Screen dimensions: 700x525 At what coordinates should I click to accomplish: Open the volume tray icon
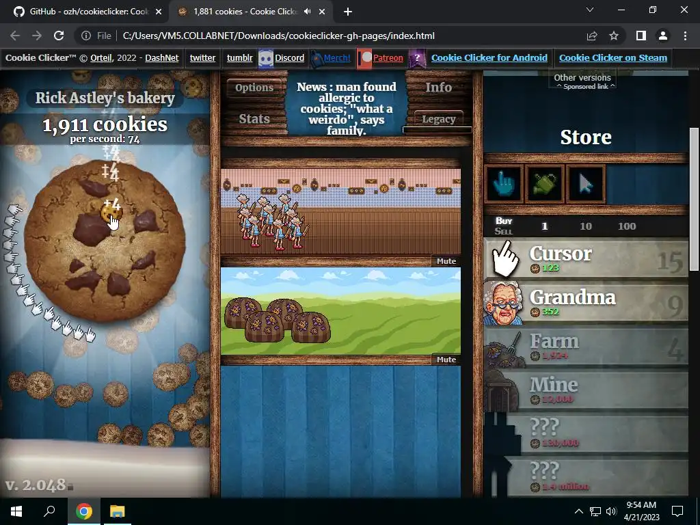tap(611, 511)
